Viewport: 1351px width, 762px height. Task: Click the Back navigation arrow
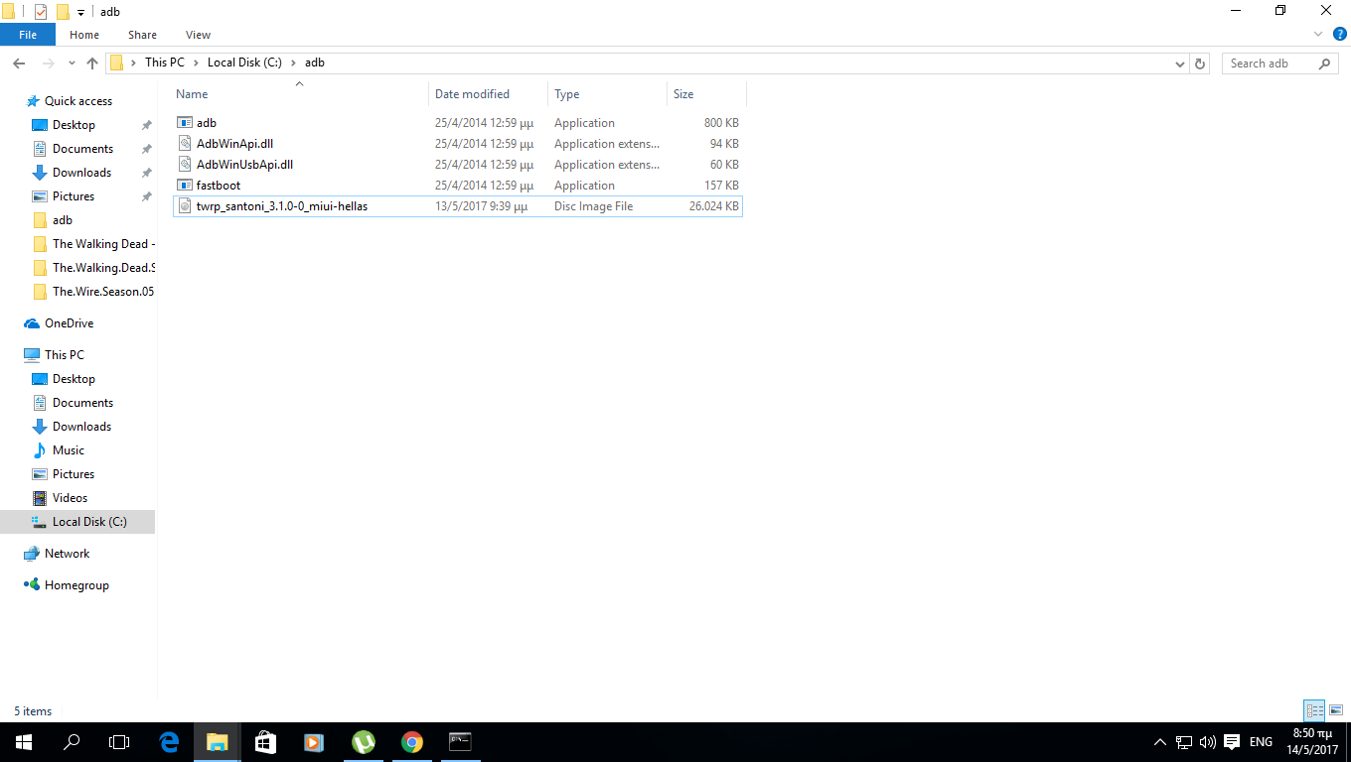click(19, 63)
